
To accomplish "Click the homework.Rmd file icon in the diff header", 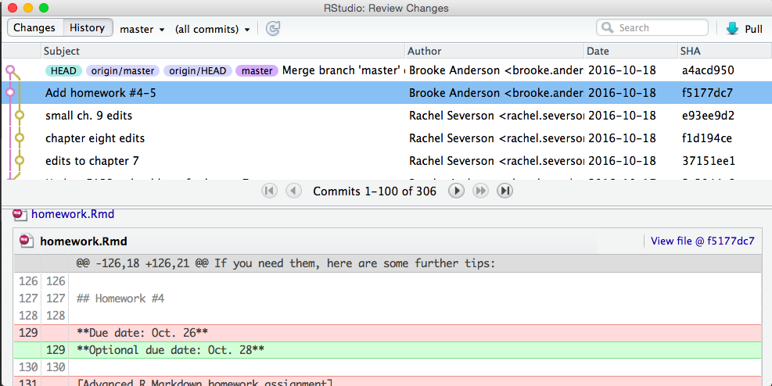I will tap(27, 241).
